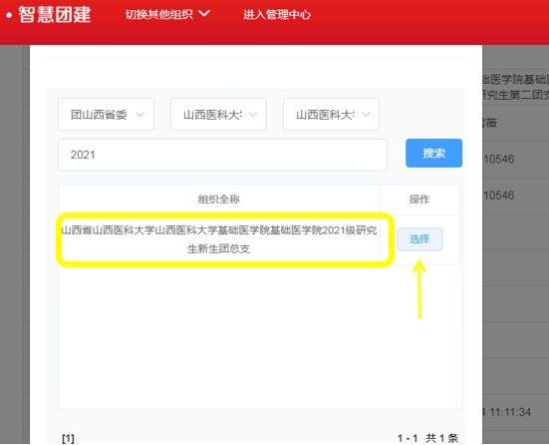The height and width of the screenshot is (445, 549).
Task: Click the 操作 column header
Action: point(419,200)
